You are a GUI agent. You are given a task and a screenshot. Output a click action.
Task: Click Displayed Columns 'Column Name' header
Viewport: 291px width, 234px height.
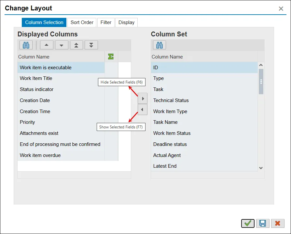tap(61, 57)
